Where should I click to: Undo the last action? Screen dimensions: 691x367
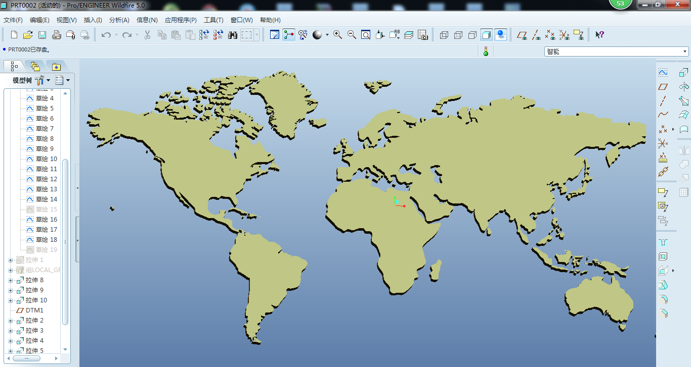pos(106,35)
